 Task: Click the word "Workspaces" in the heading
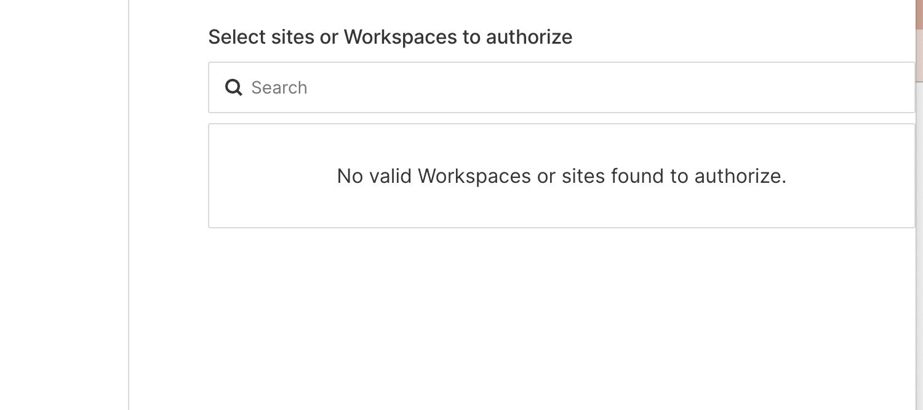pyautogui.click(x=400, y=37)
